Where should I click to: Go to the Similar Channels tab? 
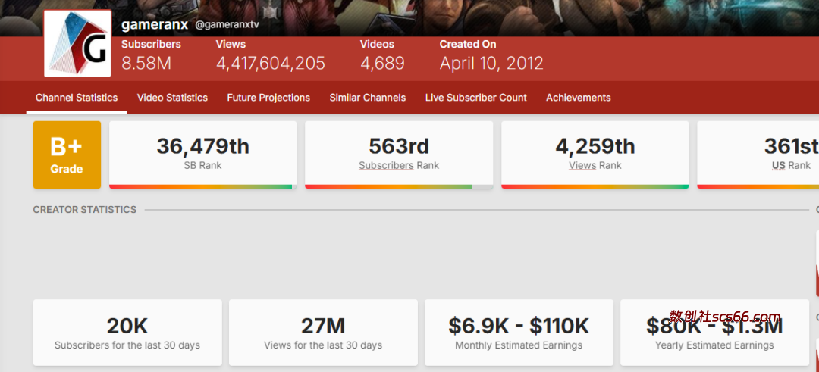click(x=367, y=98)
